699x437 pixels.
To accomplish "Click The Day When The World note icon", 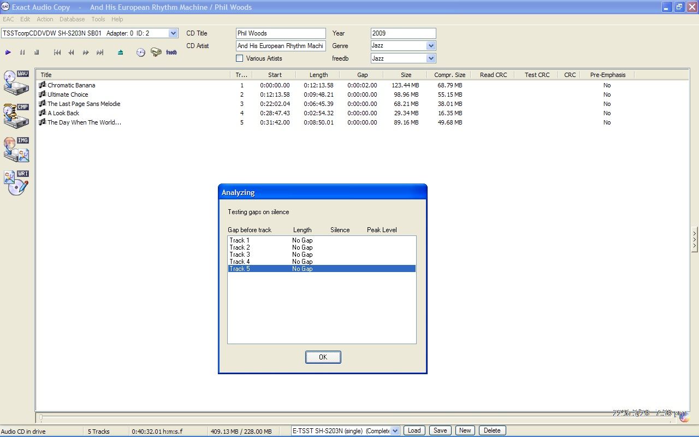I will point(42,122).
